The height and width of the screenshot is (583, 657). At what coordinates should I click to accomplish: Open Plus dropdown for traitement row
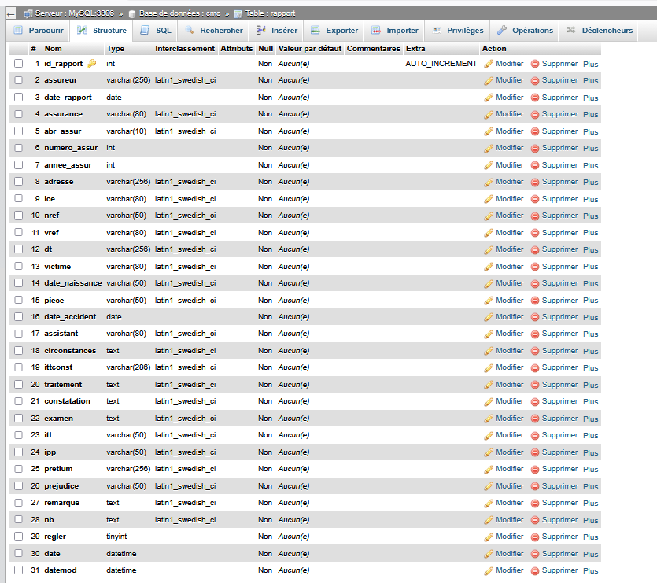coord(590,385)
